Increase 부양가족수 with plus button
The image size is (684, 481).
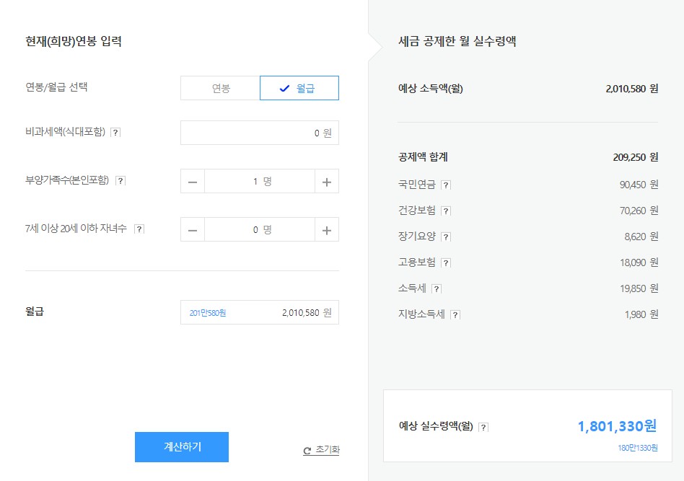pos(327,182)
